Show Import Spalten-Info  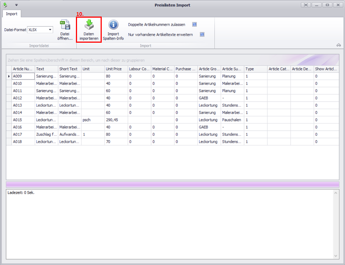pyautogui.click(x=113, y=25)
